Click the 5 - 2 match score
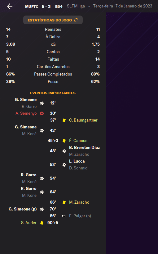The height and width of the screenshot is (254, 158). 46,7
